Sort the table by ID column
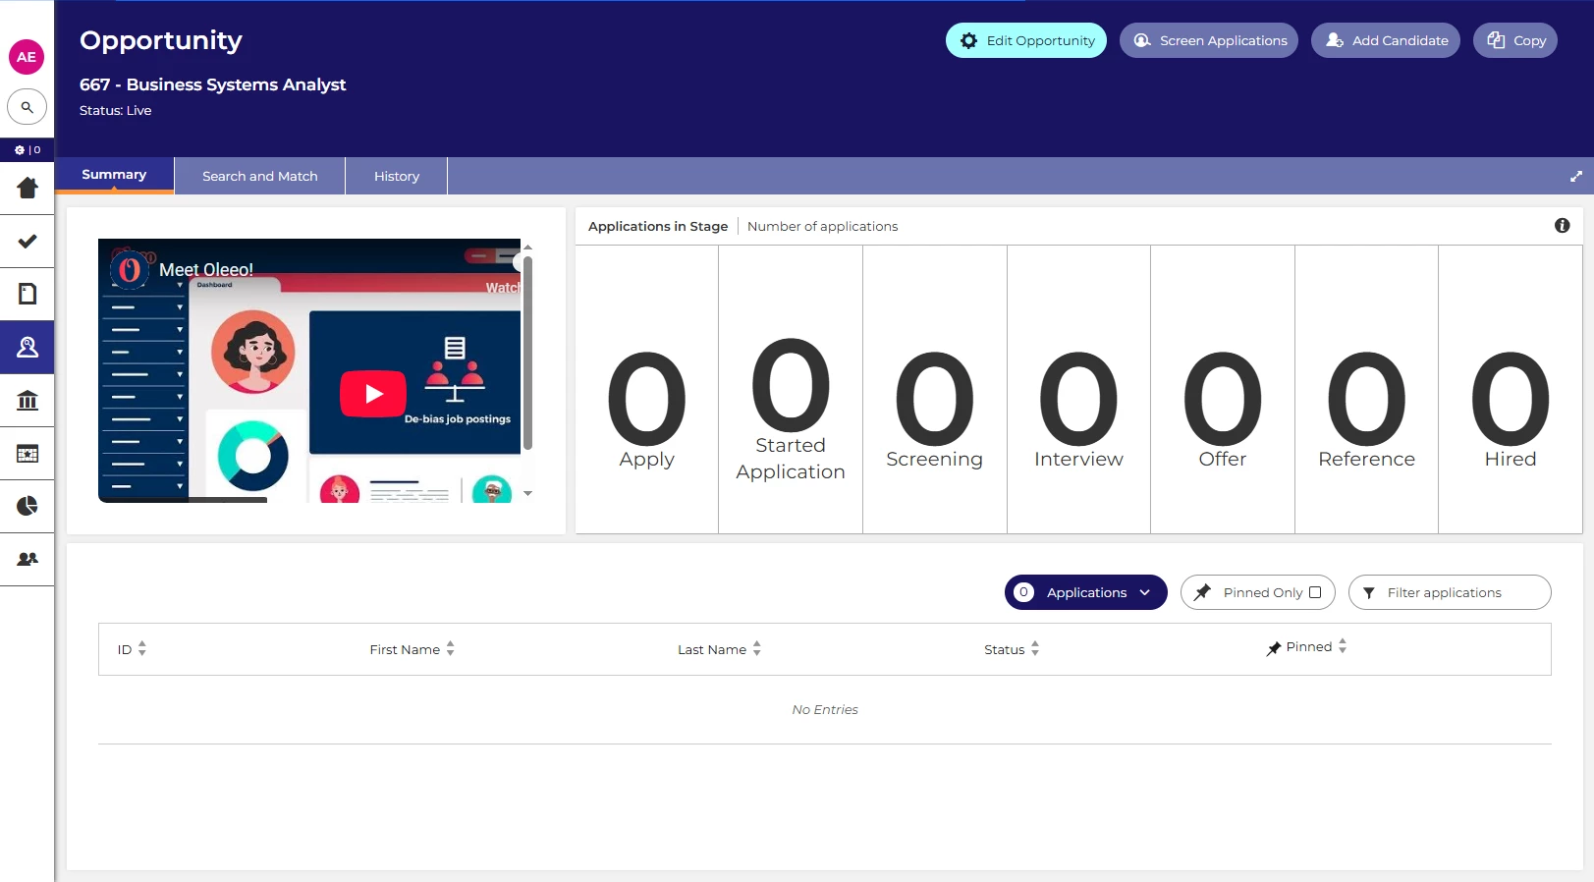 pos(132,649)
